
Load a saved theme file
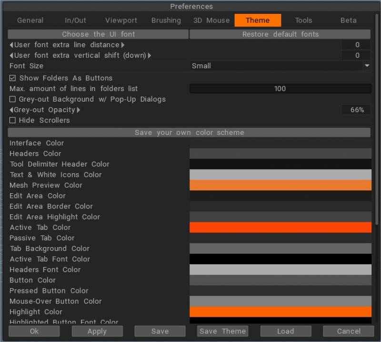[286, 331]
